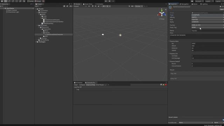
Task: Toggle info log message filter in Console
Action: [161, 85]
